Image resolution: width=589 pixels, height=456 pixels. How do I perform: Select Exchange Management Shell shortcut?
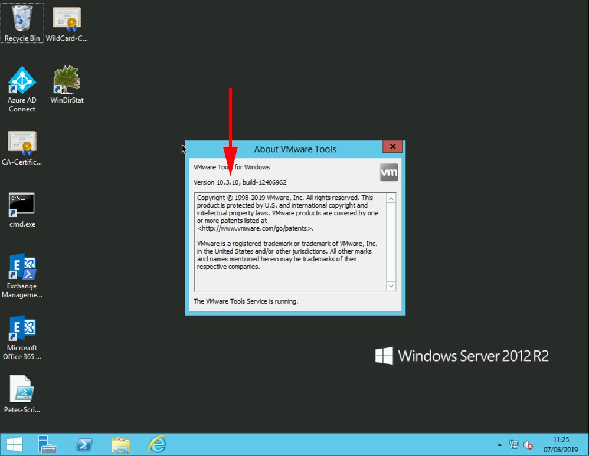coord(22,275)
